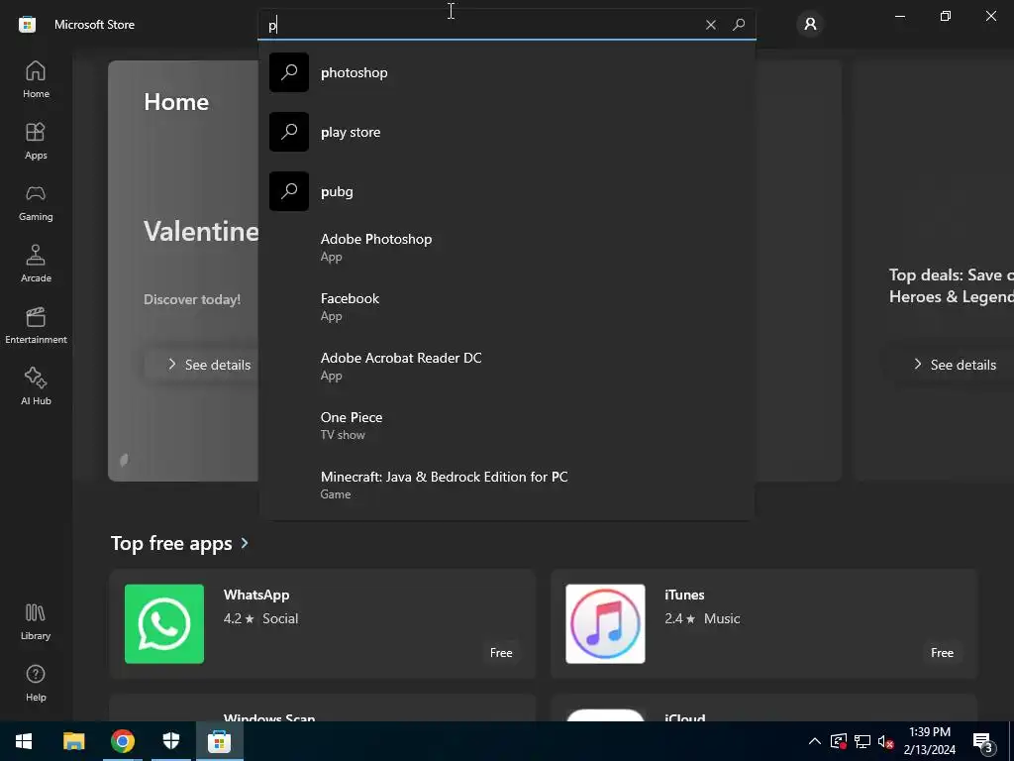Open Google Chrome from taskbar

(x=122, y=741)
